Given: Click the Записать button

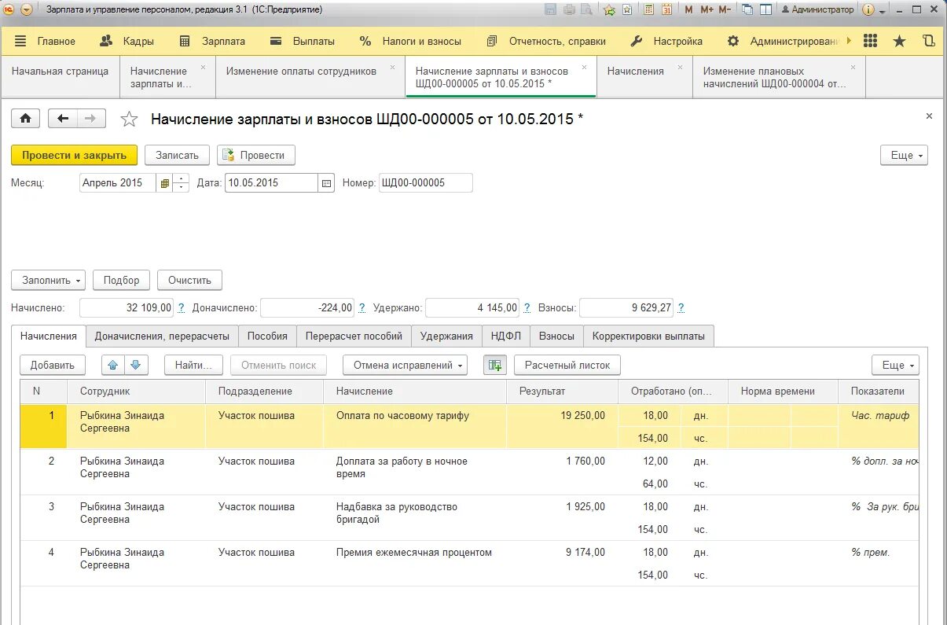Looking at the screenshot, I should coord(177,155).
